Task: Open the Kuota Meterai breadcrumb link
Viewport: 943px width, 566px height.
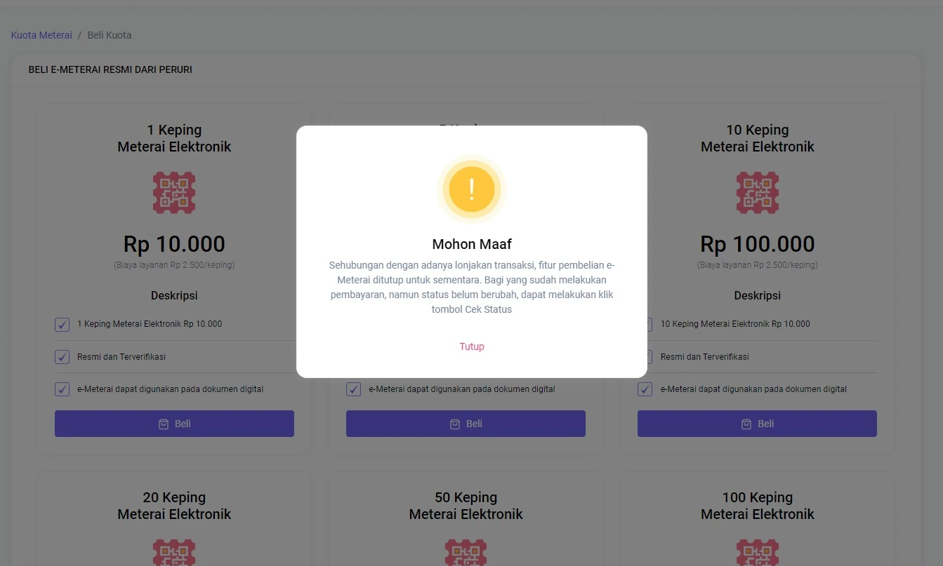Action: click(x=41, y=35)
